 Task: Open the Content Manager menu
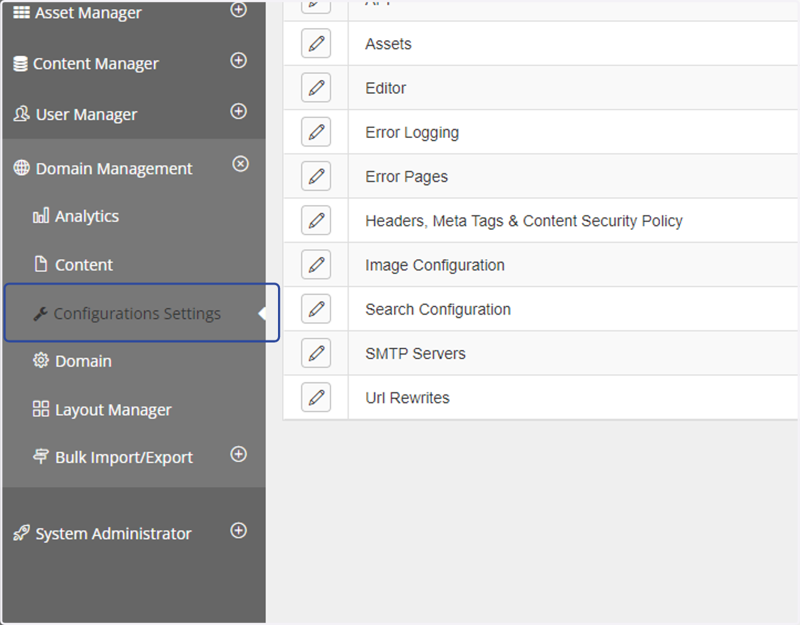96,64
